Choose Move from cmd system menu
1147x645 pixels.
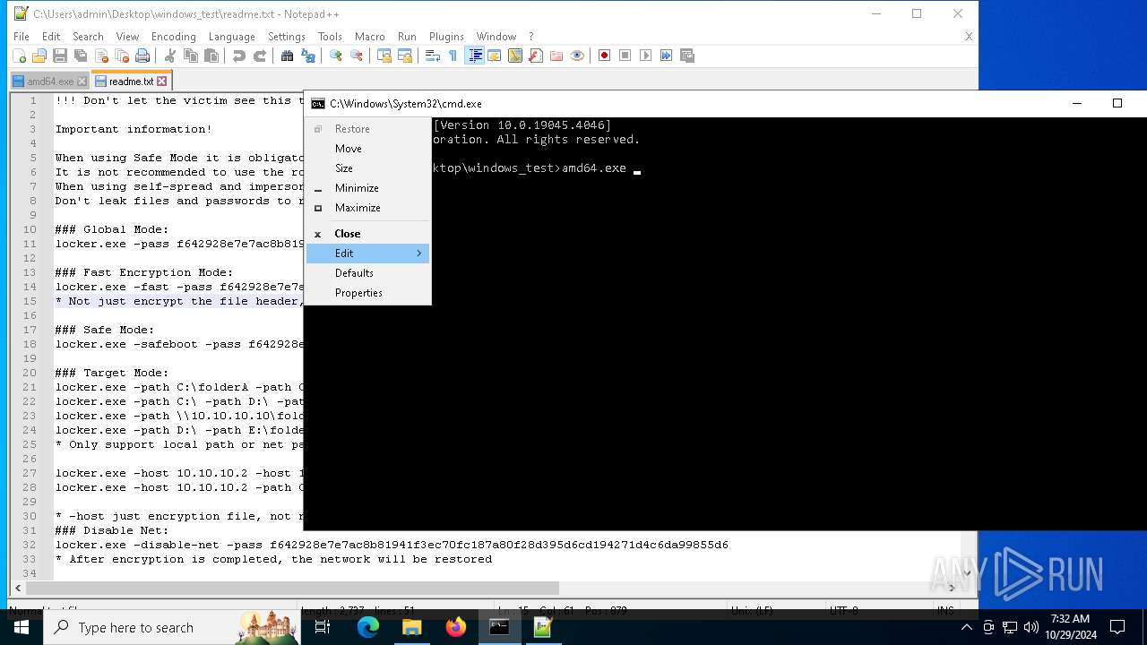368,149
